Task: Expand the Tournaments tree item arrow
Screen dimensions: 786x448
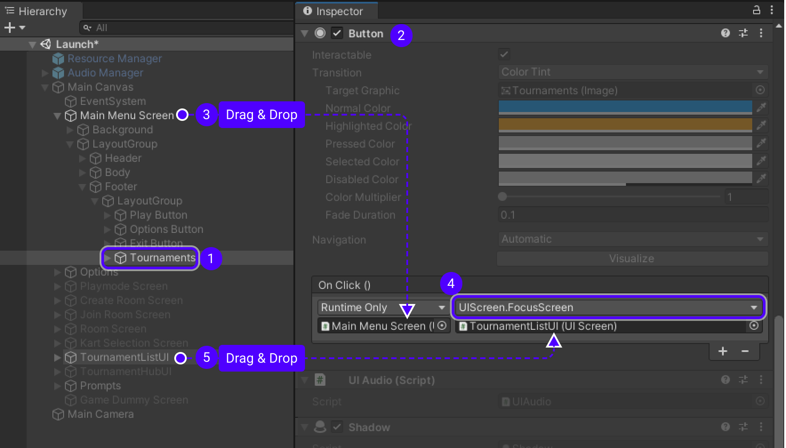Action: coord(108,258)
